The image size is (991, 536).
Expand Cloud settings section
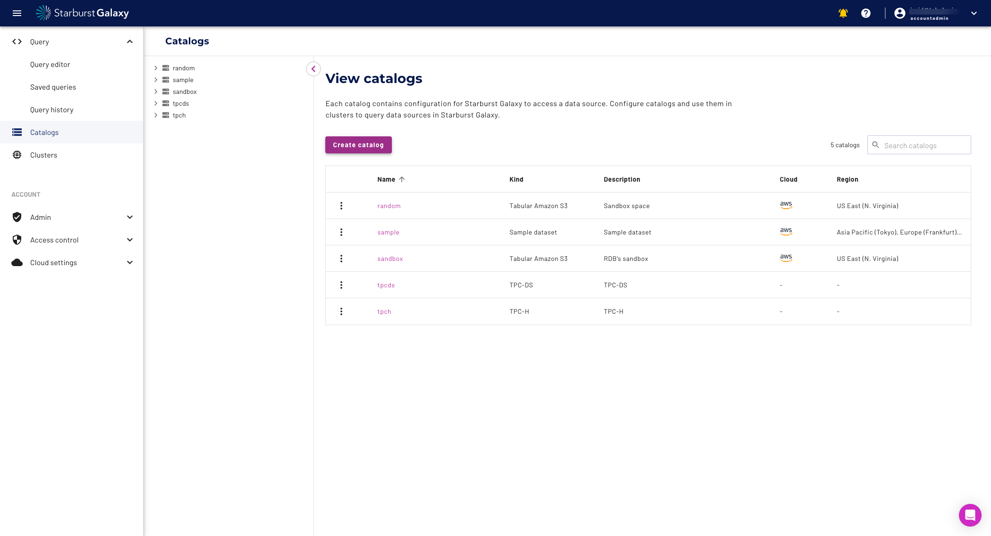click(x=130, y=262)
